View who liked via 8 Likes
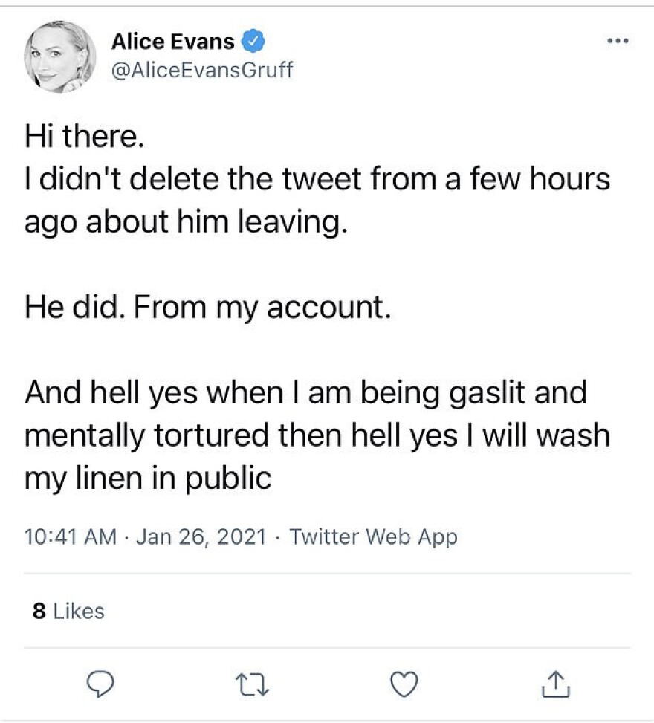The width and height of the screenshot is (654, 723). point(69,611)
